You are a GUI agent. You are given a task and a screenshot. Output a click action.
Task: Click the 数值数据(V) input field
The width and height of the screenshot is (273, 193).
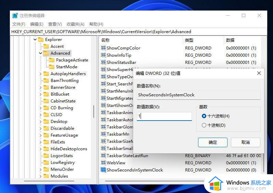point(164,116)
